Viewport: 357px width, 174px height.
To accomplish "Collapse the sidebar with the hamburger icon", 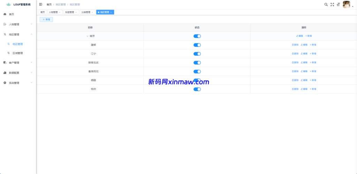I will click(41, 4).
